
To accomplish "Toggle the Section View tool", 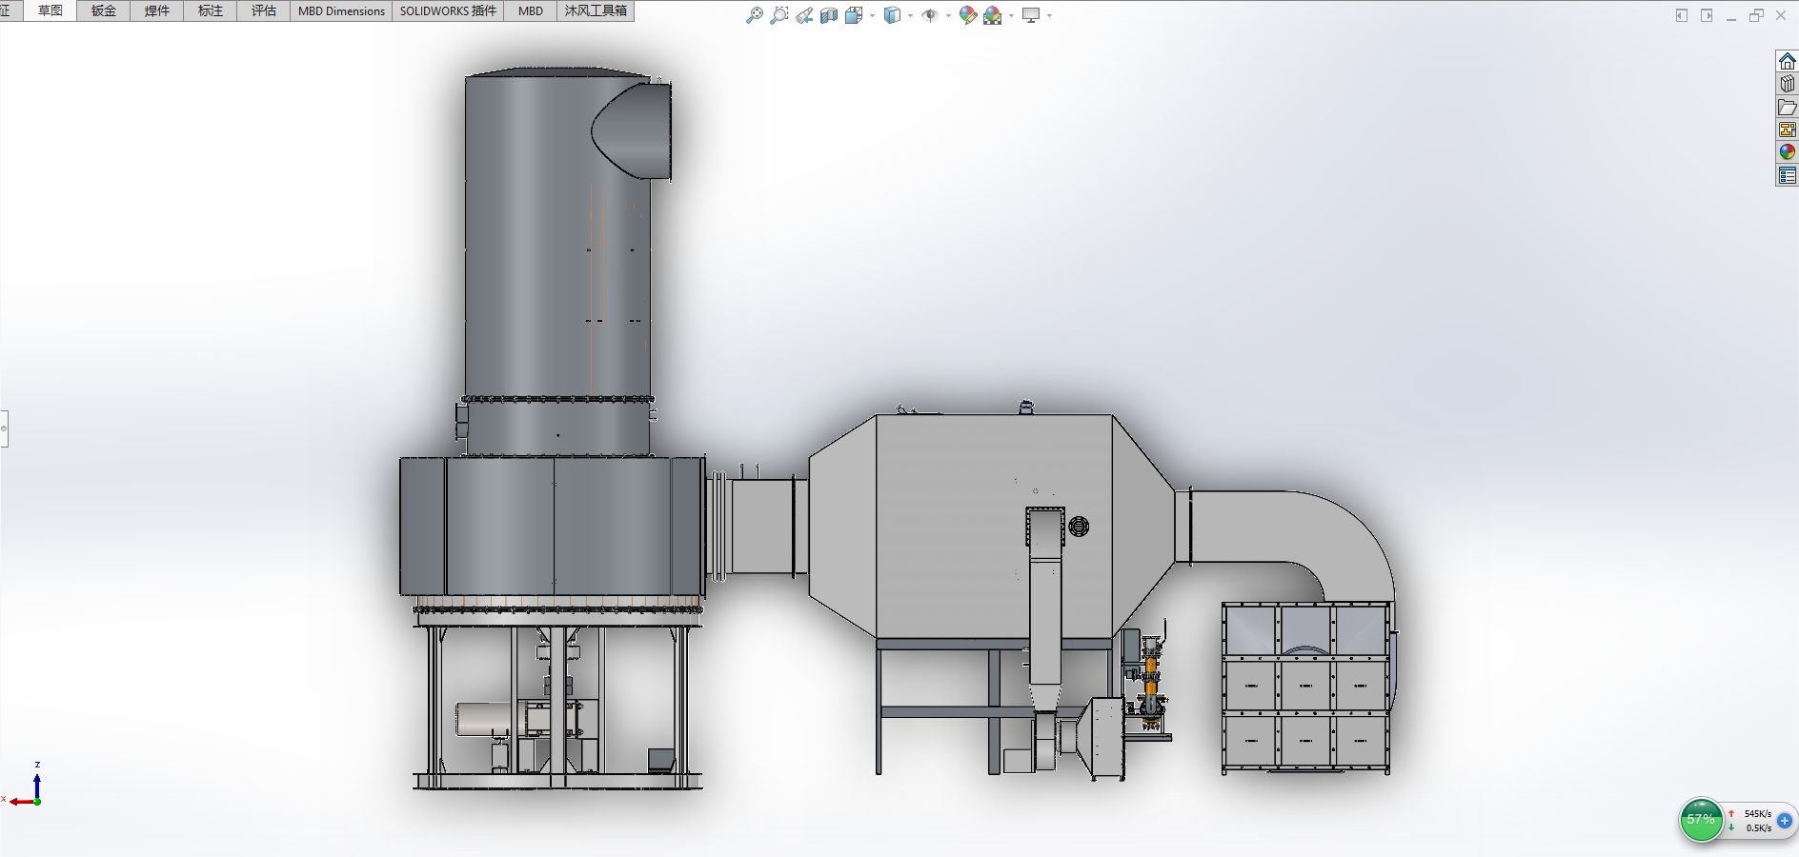I will pyautogui.click(x=829, y=15).
